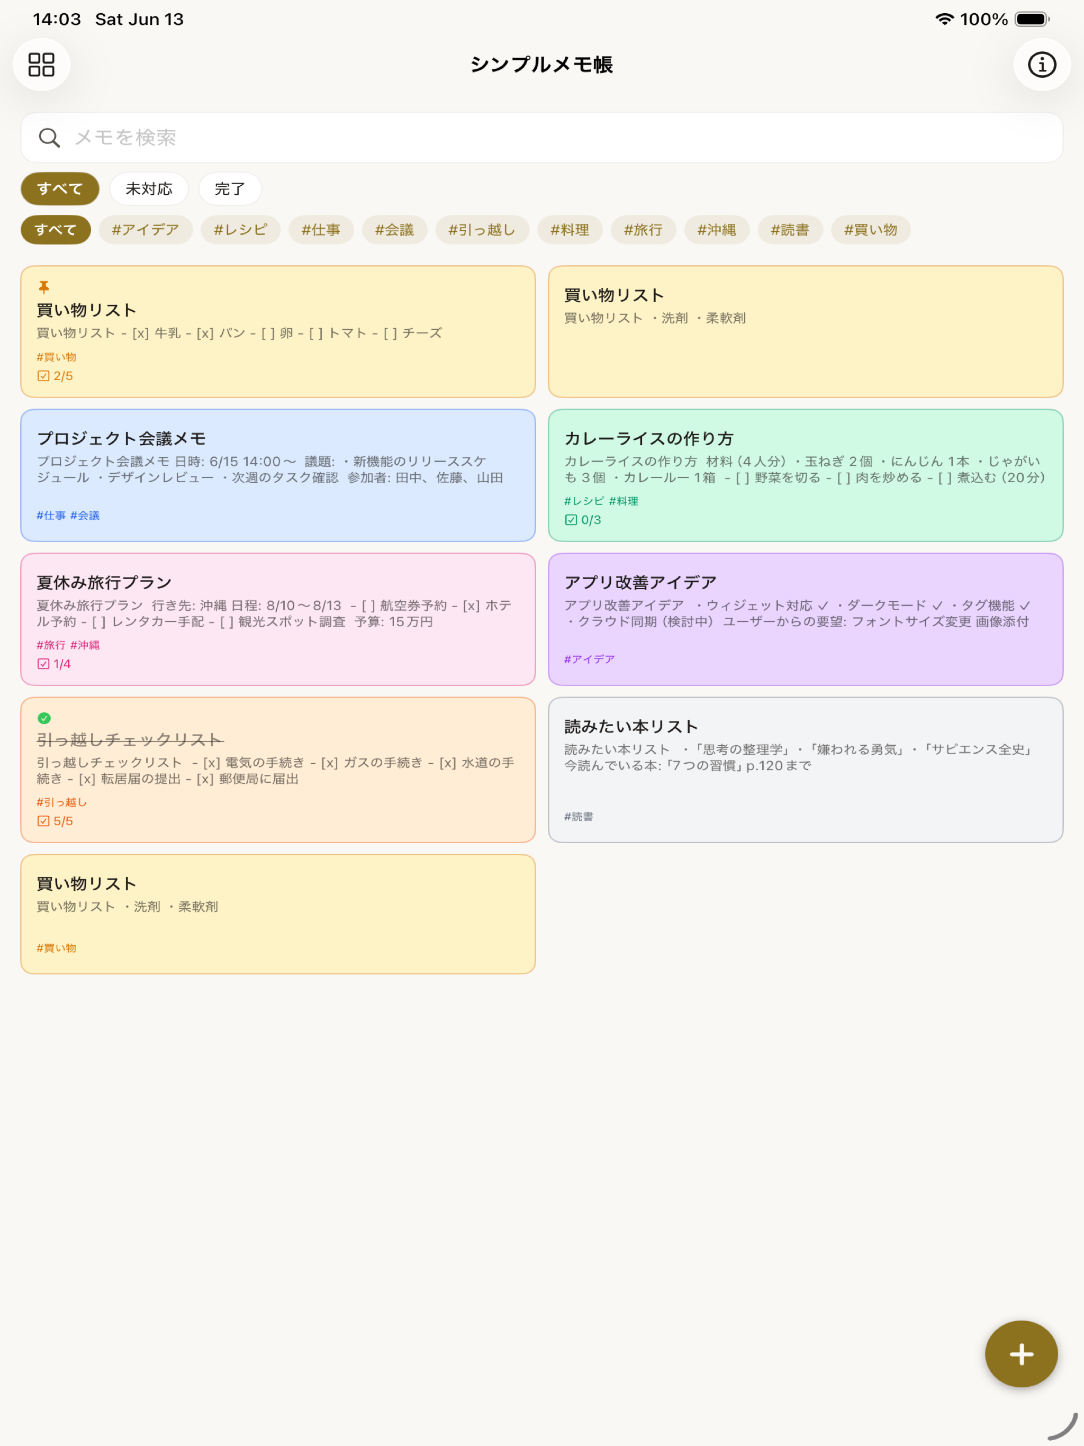Open the 読みたい本リスト memo title
The width and height of the screenshot is (1084, 1446).
pos(631,726)
